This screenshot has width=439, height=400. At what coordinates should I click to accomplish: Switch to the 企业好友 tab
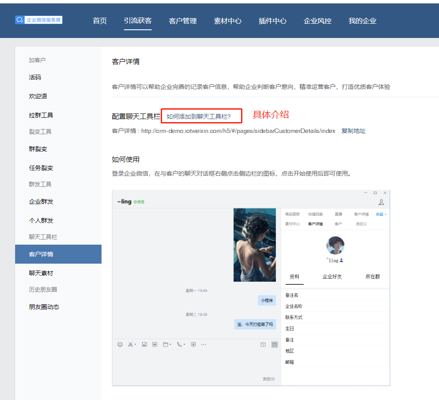pos(332,277)
